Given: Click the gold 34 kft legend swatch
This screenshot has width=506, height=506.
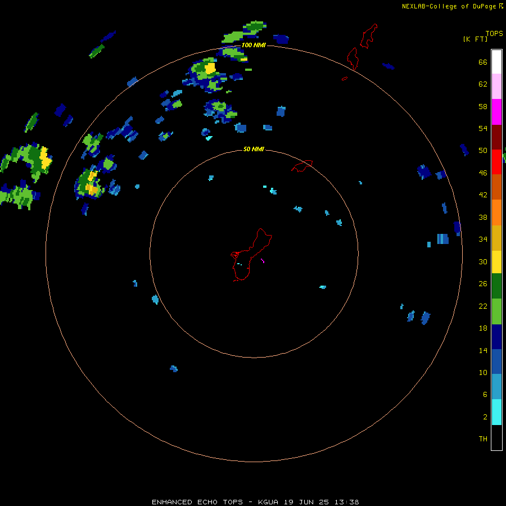Looking at the screenshot, I should click(496, 238).
